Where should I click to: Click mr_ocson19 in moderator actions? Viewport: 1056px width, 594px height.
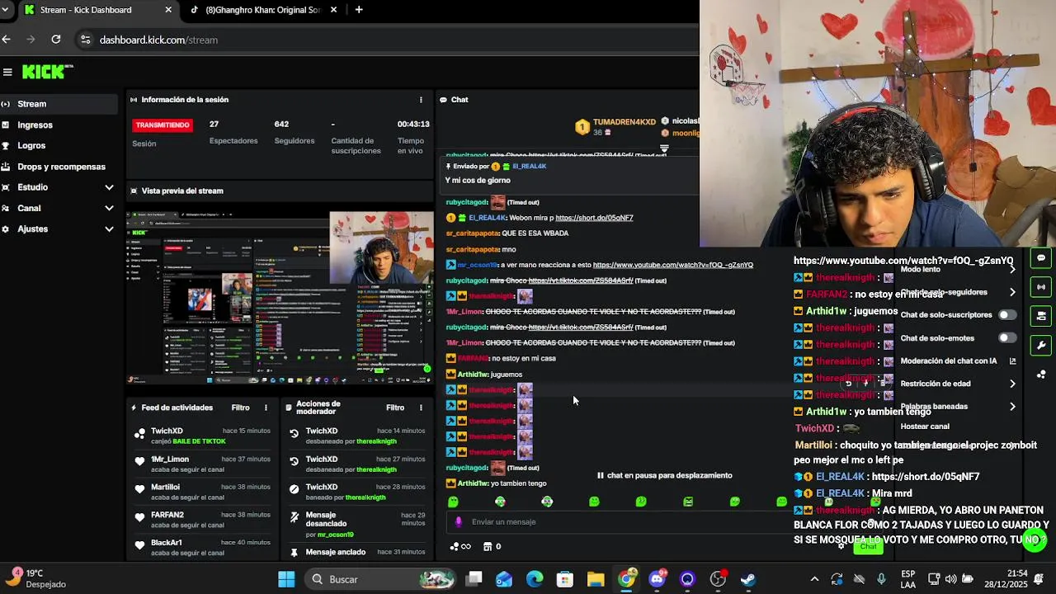click(336, 535)
